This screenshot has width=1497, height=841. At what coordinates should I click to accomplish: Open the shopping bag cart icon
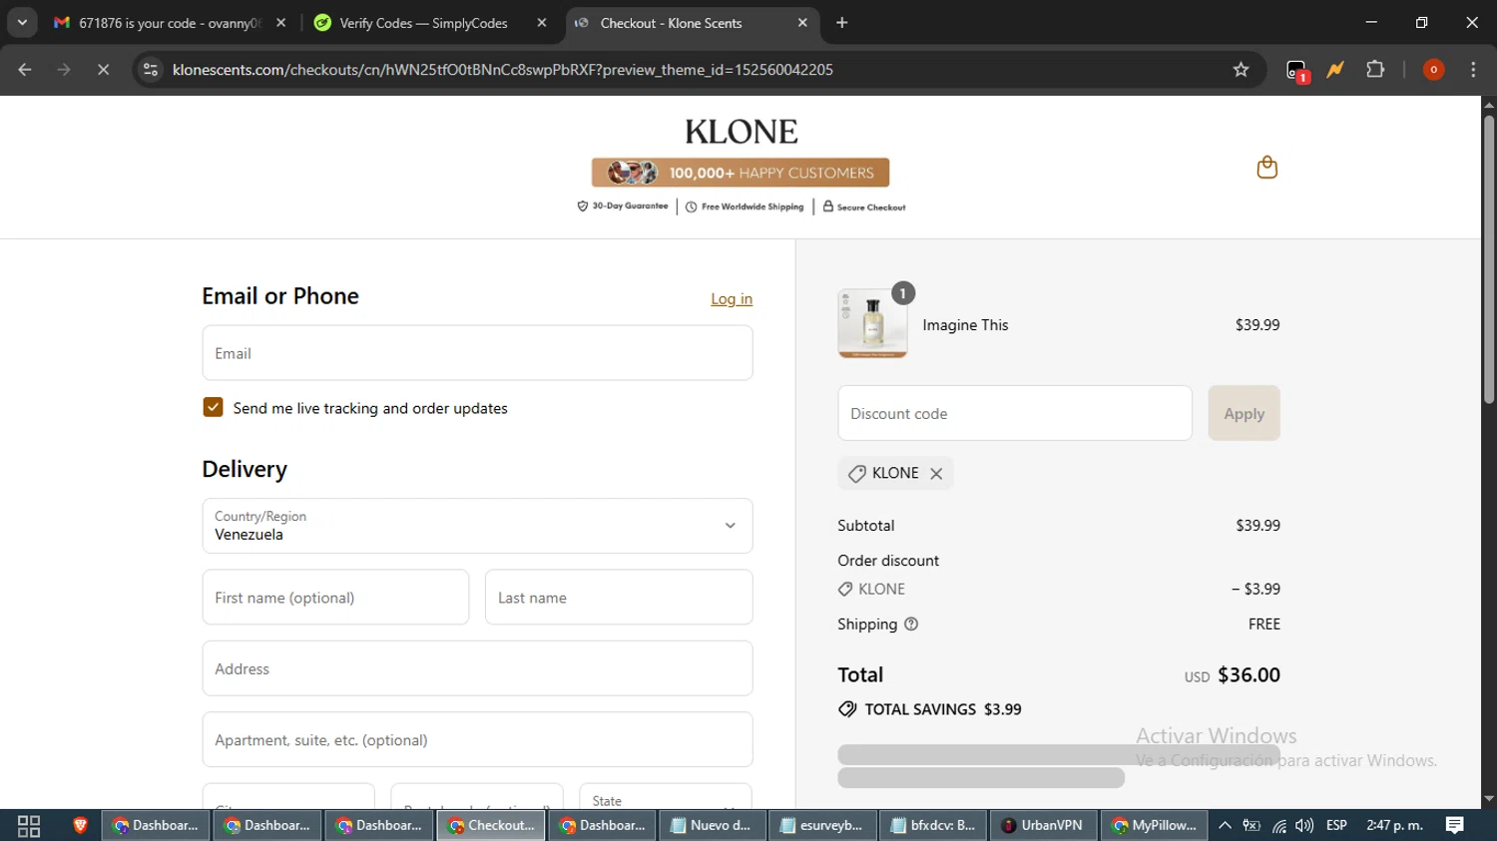(1266, 167)
